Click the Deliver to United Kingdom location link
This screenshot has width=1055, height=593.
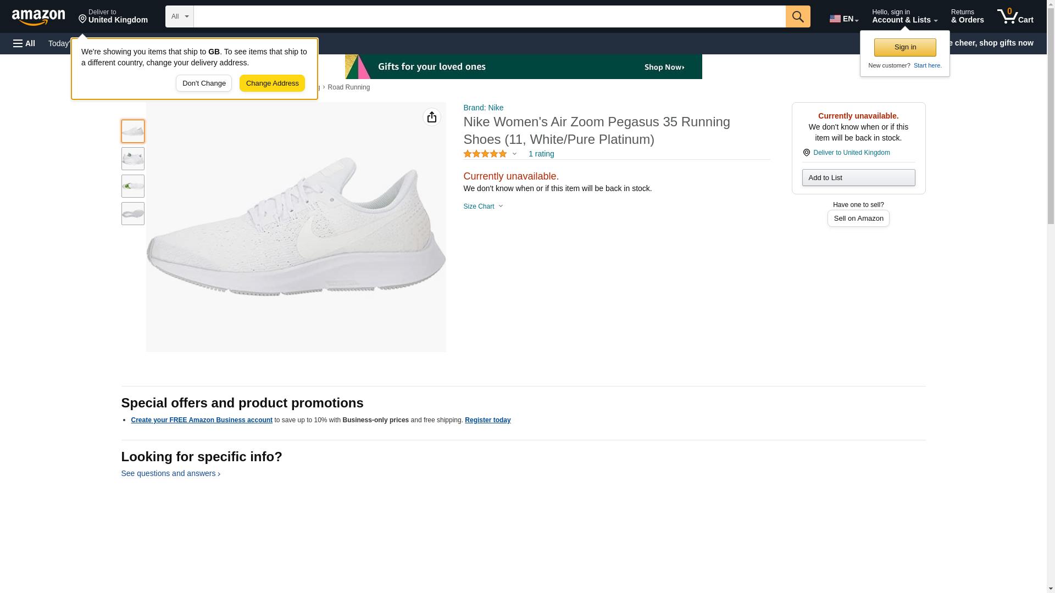point(113,16)
